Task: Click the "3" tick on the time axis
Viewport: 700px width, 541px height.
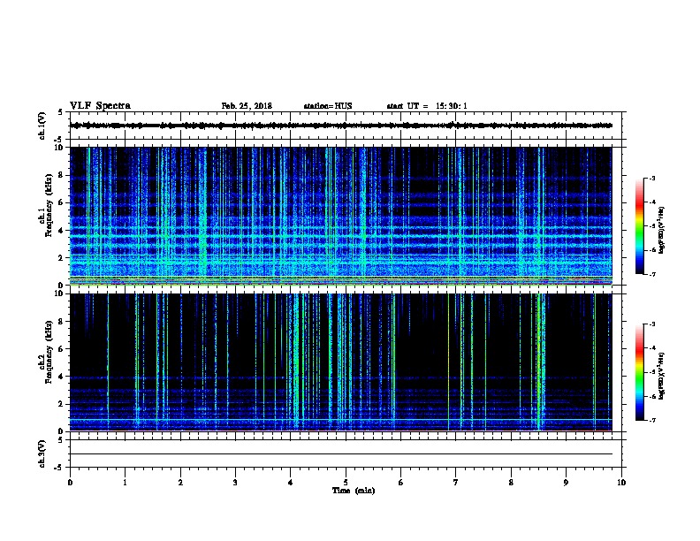Action: pyautogui.click(x=235, y=483)
